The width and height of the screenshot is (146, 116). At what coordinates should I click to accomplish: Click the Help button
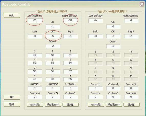pos(12,15)
